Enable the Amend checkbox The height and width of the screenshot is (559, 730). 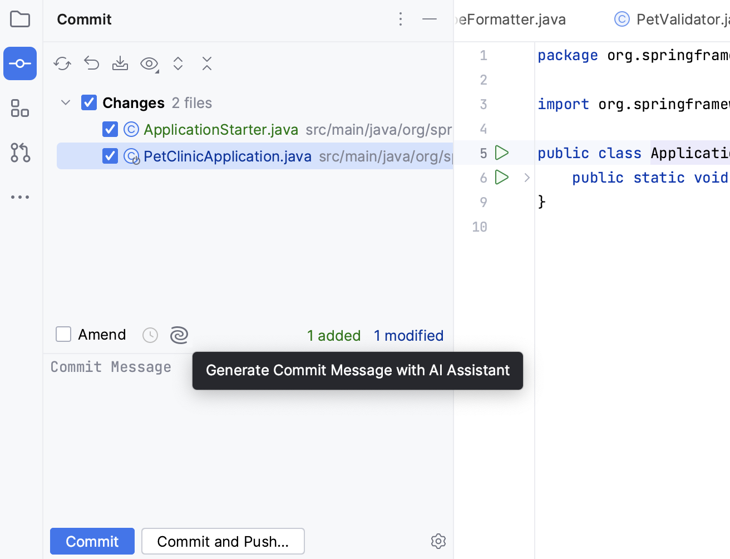click(x=63, y=334)
